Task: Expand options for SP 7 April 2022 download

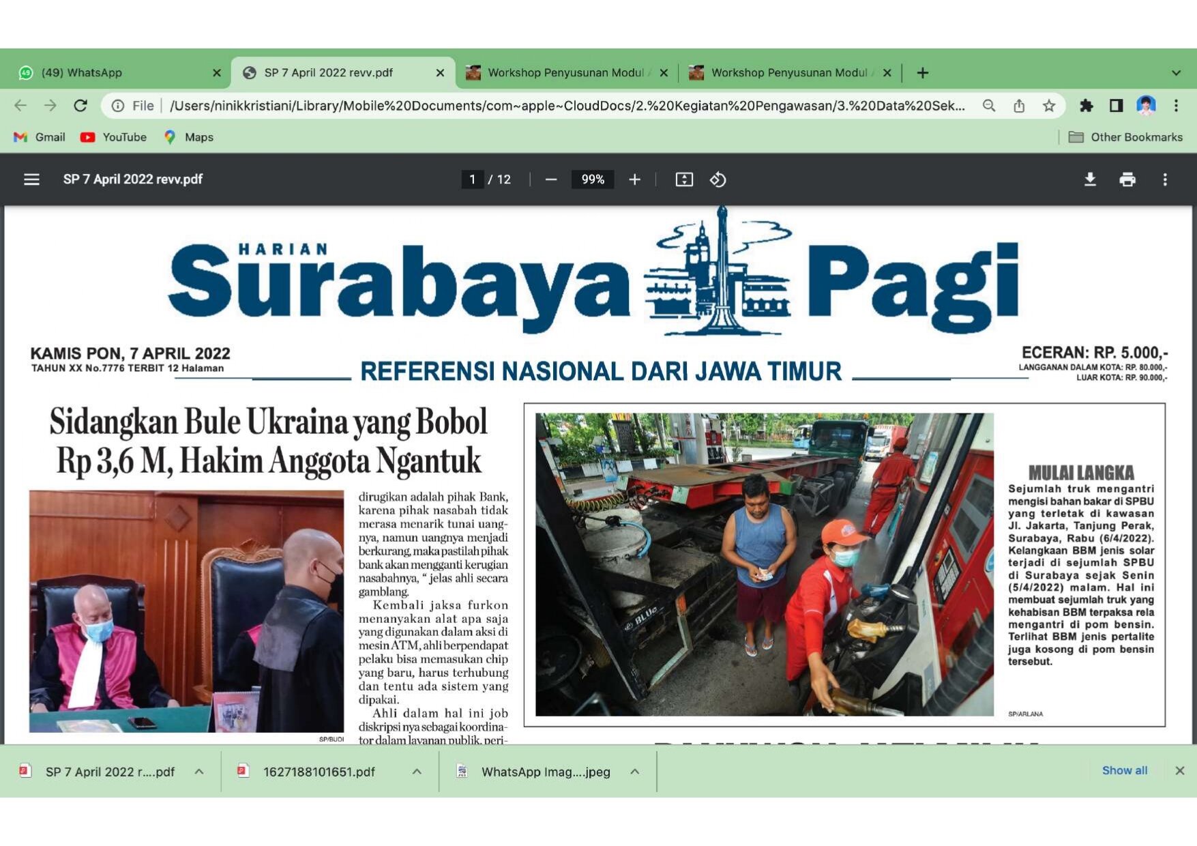Action: [x=199, y=772]
